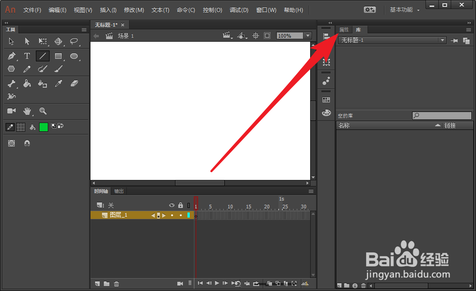Click the stage horizontal scrollbar
The width and height of the screenshot is (476, 291).
pos(200,183)
